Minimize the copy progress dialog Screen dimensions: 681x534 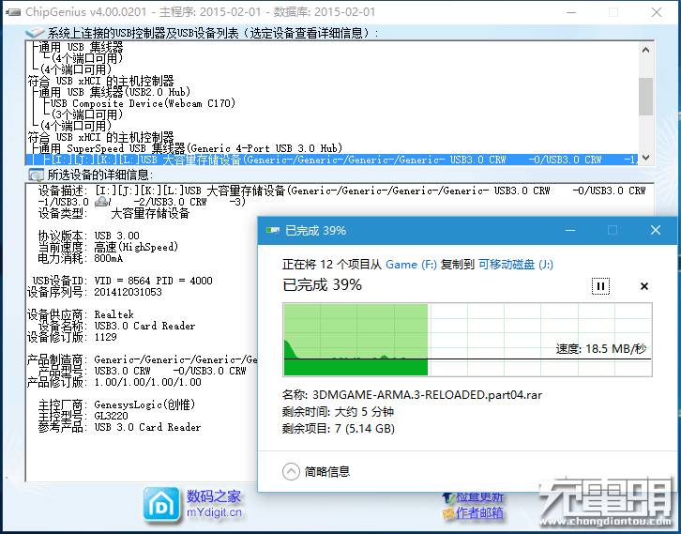click(570, 230)
